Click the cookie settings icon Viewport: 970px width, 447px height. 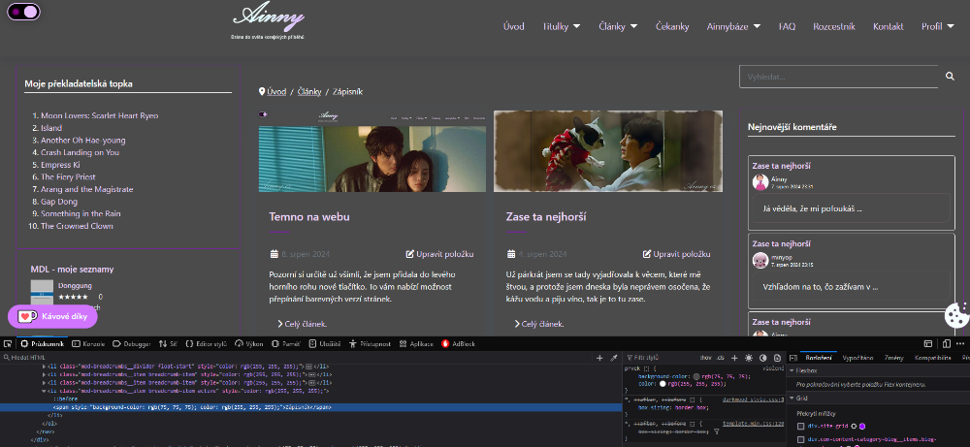tap(956, 315)
